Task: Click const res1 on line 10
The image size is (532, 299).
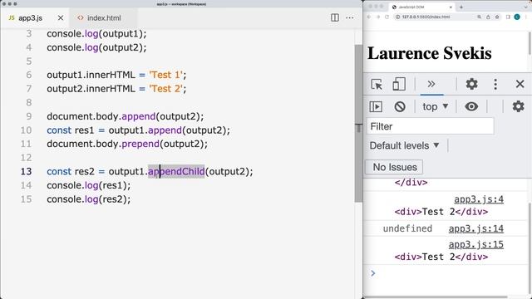Action: pos(70,130)
